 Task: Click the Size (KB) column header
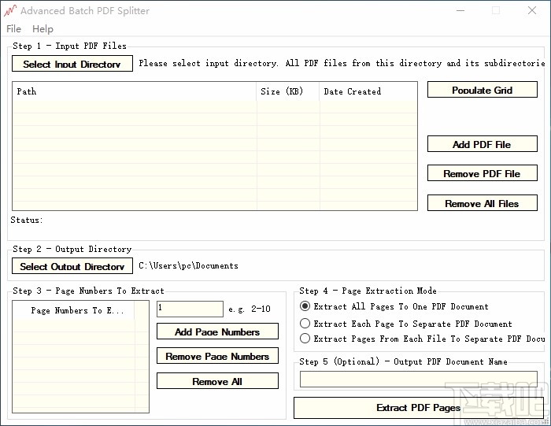[288, 91]
